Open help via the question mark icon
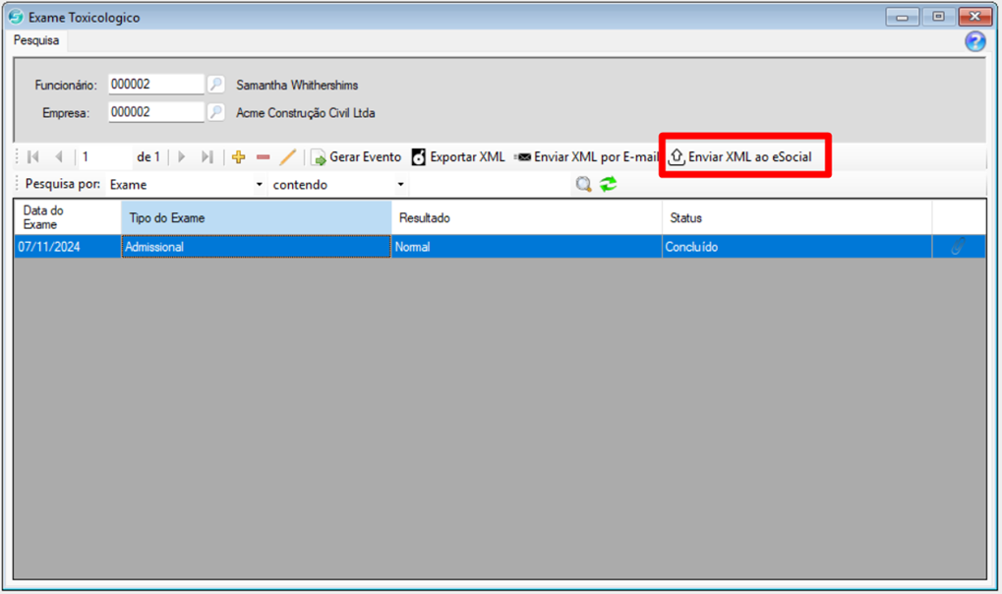This screenshot has height=594, width=1002. tap(975, 41)
